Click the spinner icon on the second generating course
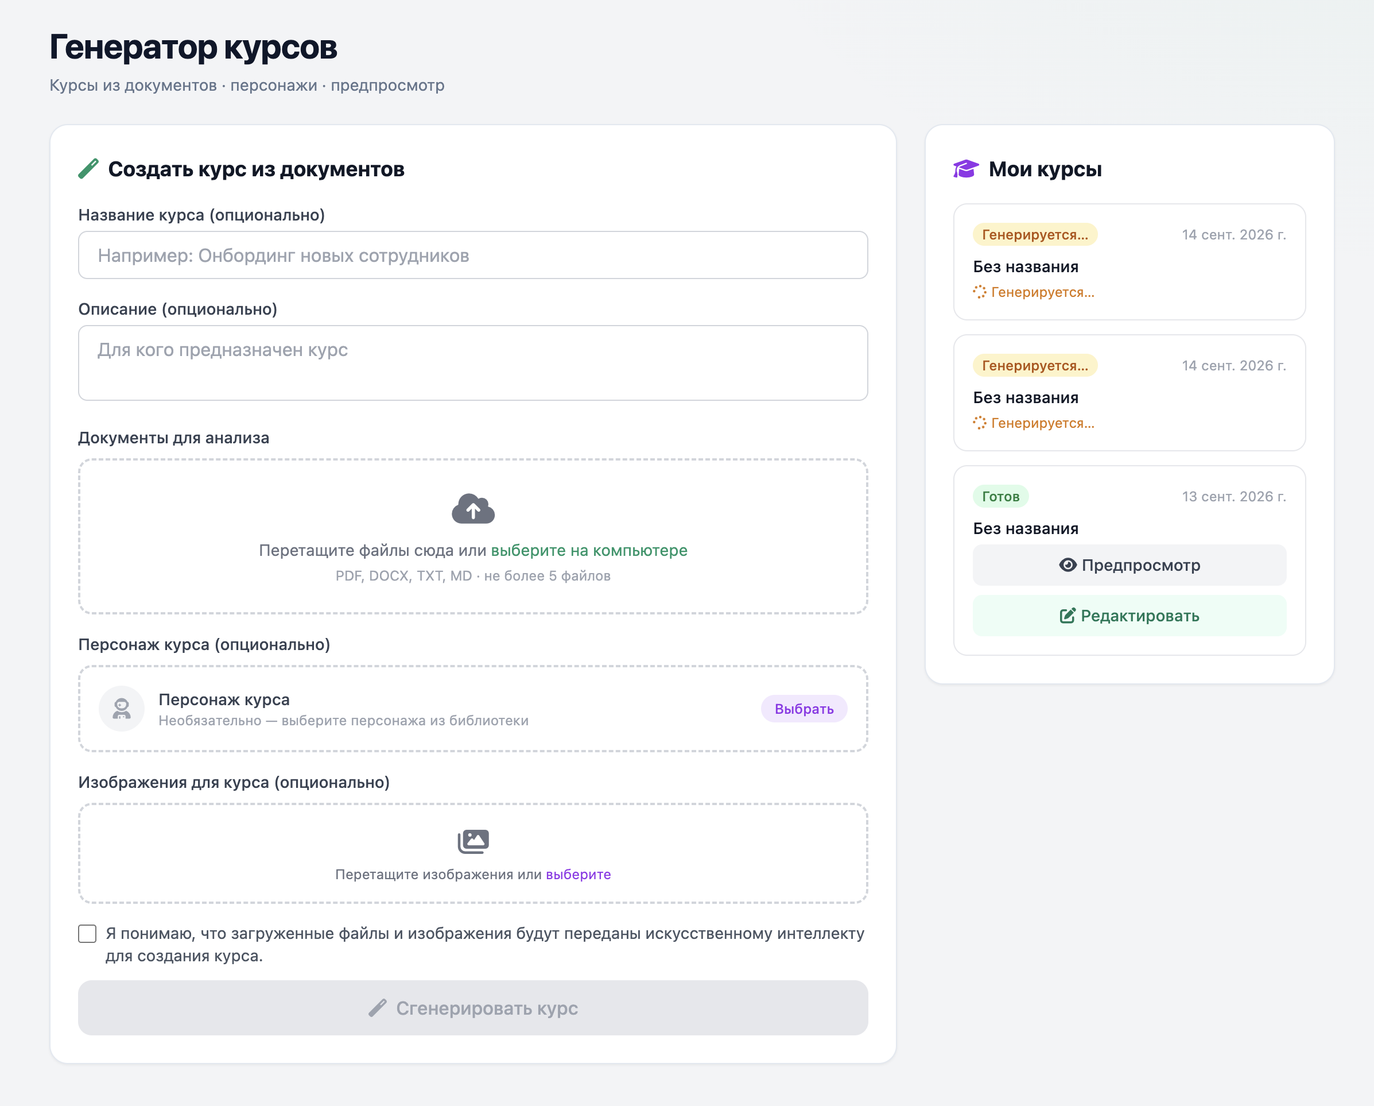 point(980,423)
